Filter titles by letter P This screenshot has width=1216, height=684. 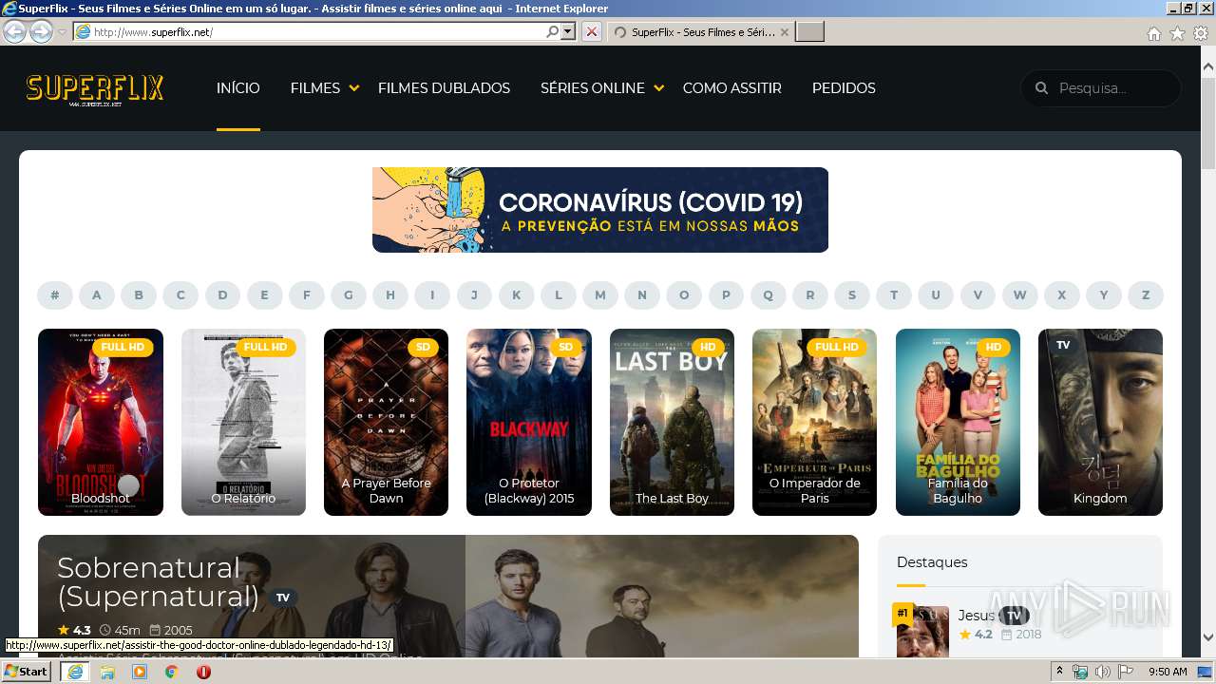[x=726, y=295]
